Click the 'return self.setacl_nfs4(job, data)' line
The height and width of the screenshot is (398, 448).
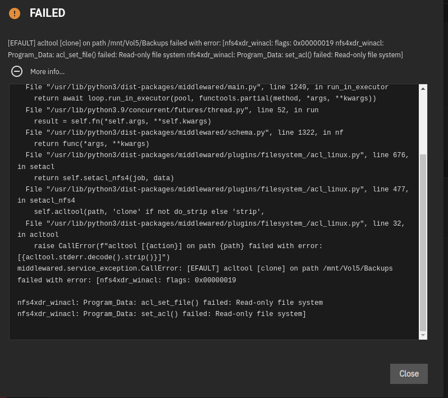[x=104, y=178]
